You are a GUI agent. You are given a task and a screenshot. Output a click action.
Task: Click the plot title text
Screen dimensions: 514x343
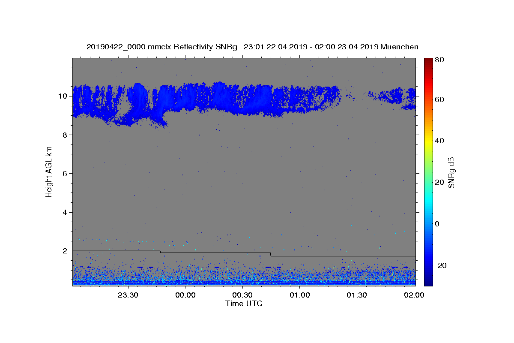pyautogui.click(x=252, y=47)
